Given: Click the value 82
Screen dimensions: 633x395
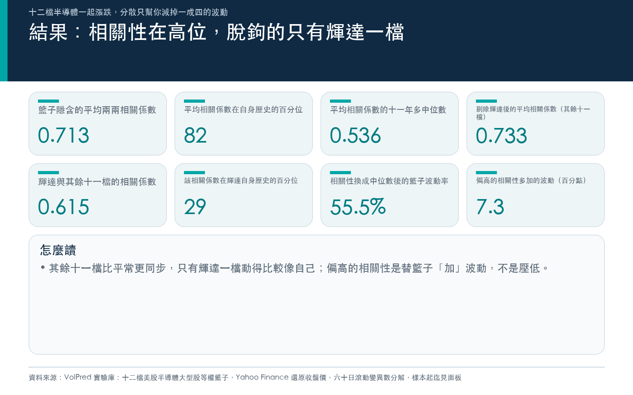Looking at the screenshot, I should [x=195, y=135].
